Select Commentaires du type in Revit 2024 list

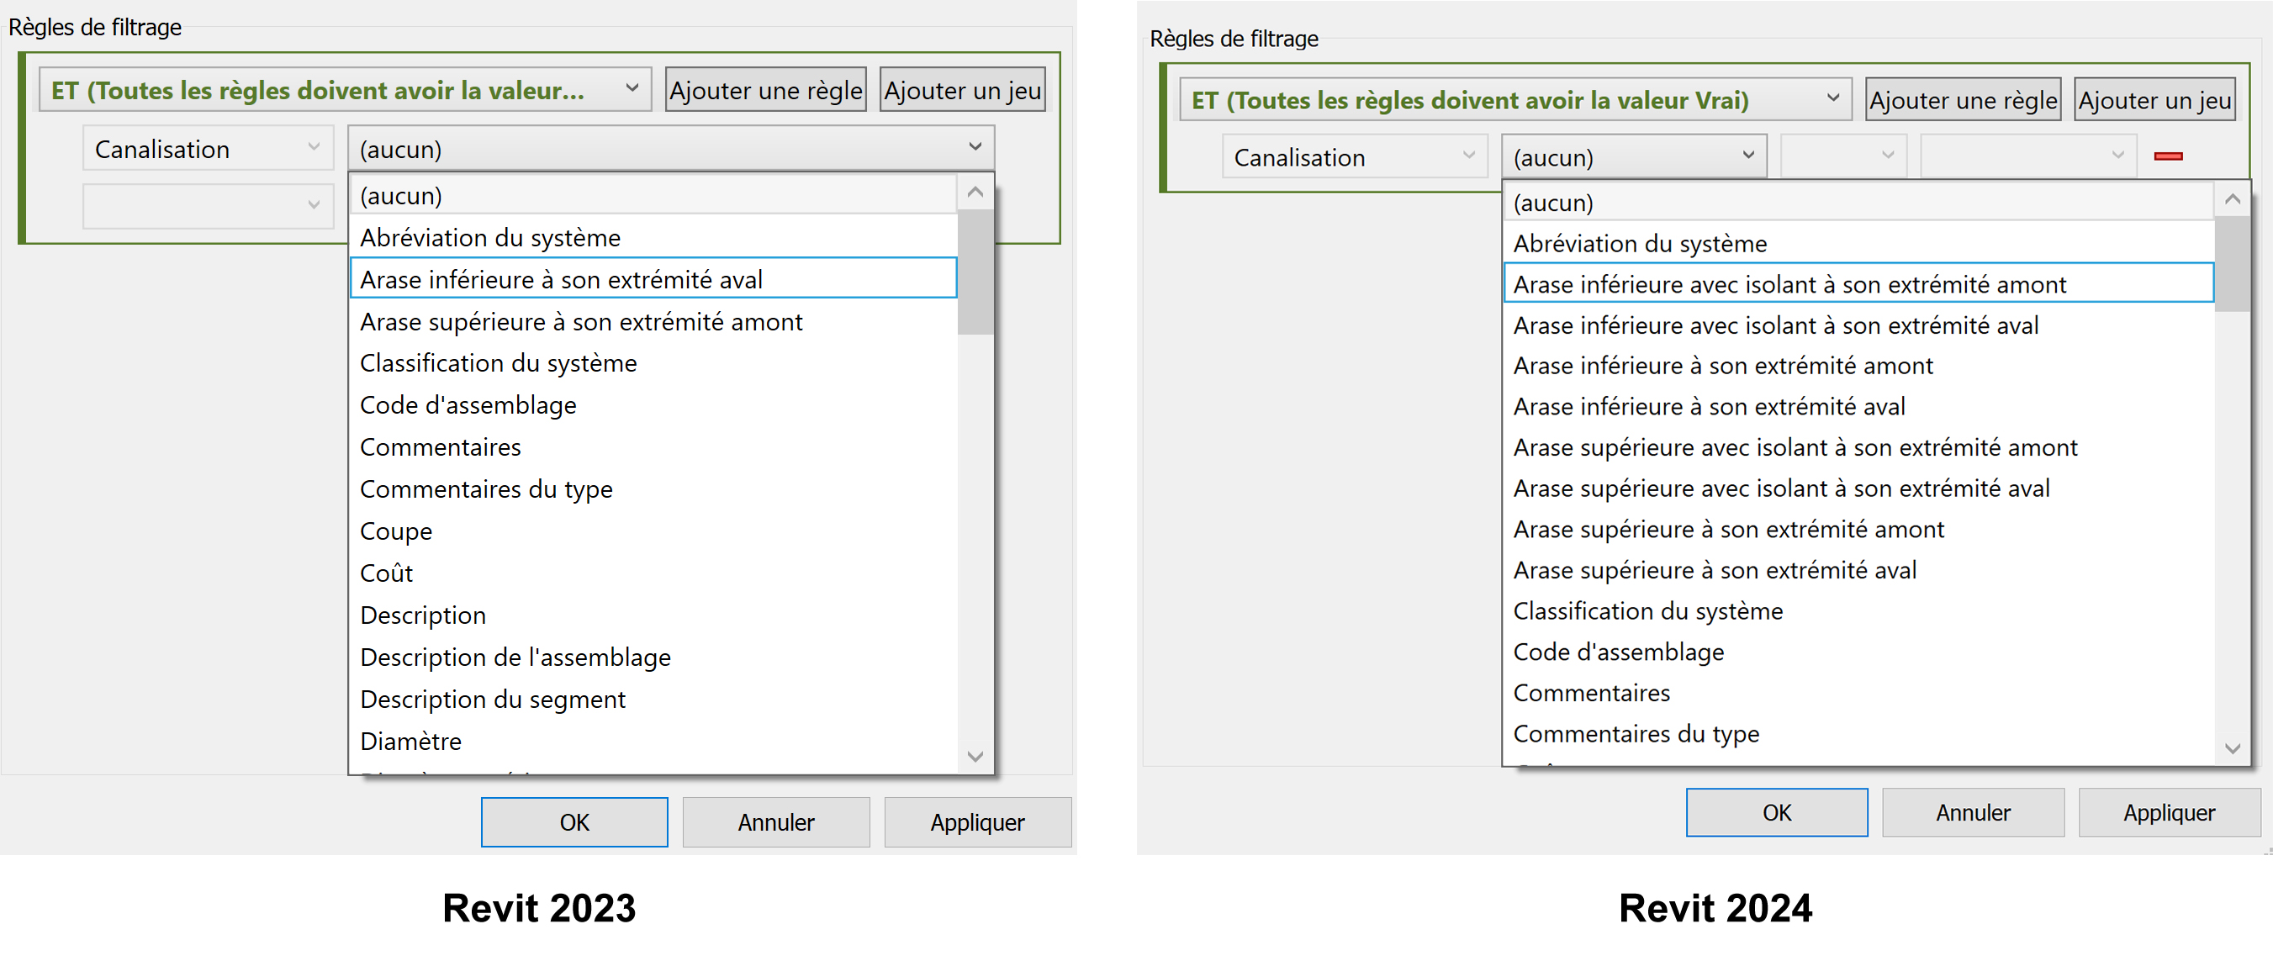tap(1635, 733)
